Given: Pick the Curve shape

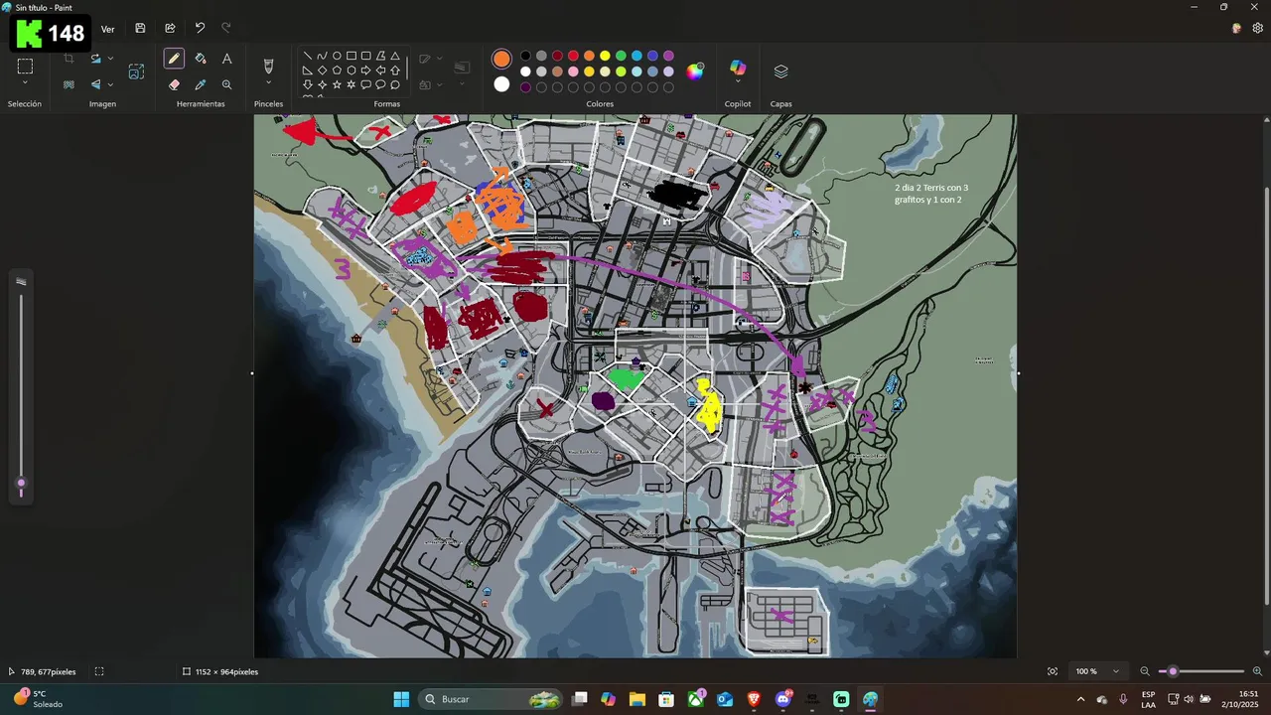Looking at the screenshot, I should coord(322,56).
